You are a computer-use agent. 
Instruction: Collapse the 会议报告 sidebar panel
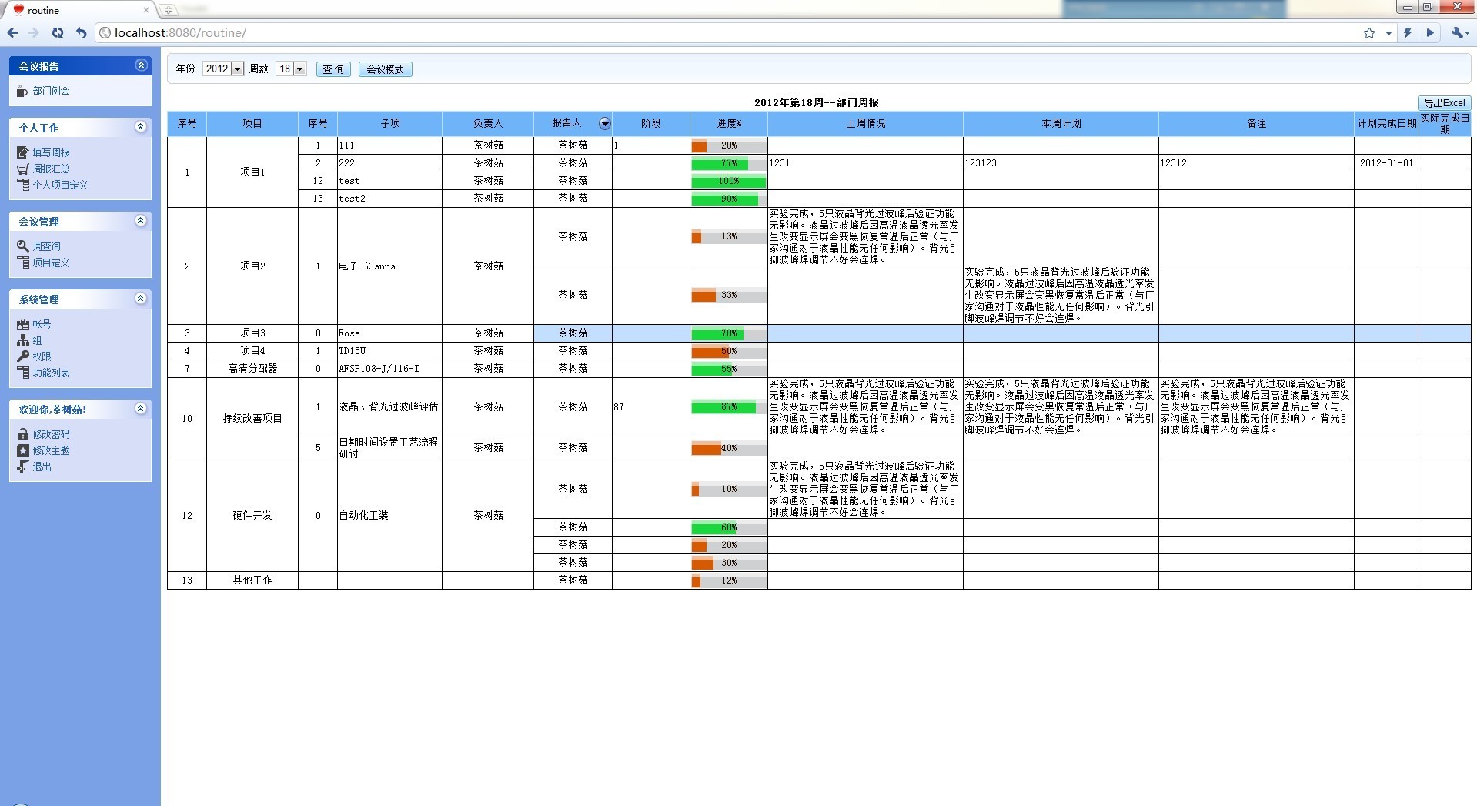tap(141, 65)
